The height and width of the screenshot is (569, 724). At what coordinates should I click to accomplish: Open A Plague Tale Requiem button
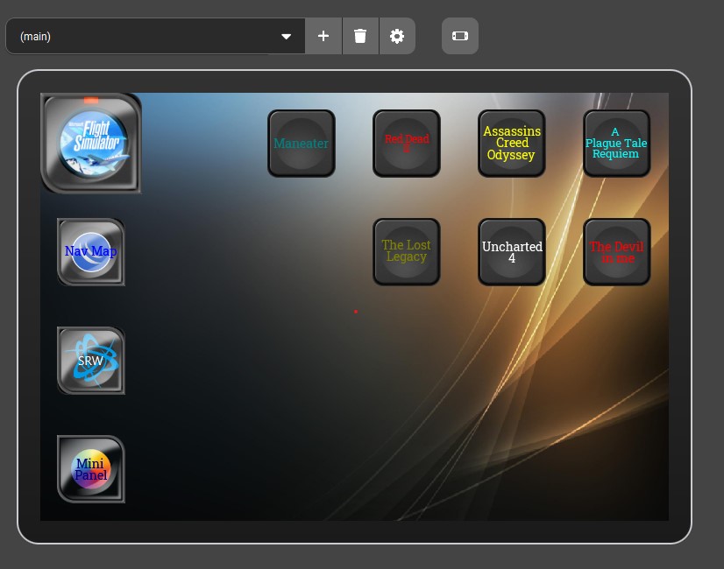coord(617,144)
